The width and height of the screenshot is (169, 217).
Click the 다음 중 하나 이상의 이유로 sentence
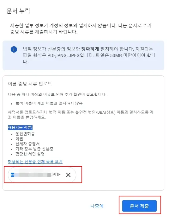(x=57, y=94)
